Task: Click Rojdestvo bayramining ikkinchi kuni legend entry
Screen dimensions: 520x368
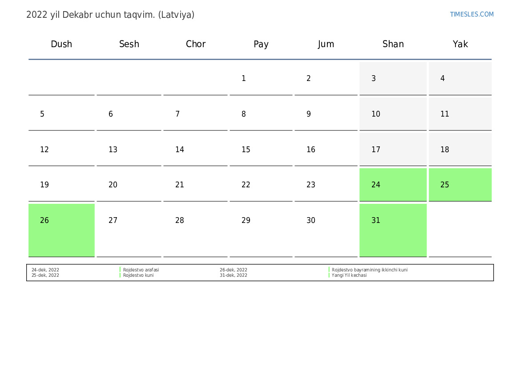Action: point(370,270)
